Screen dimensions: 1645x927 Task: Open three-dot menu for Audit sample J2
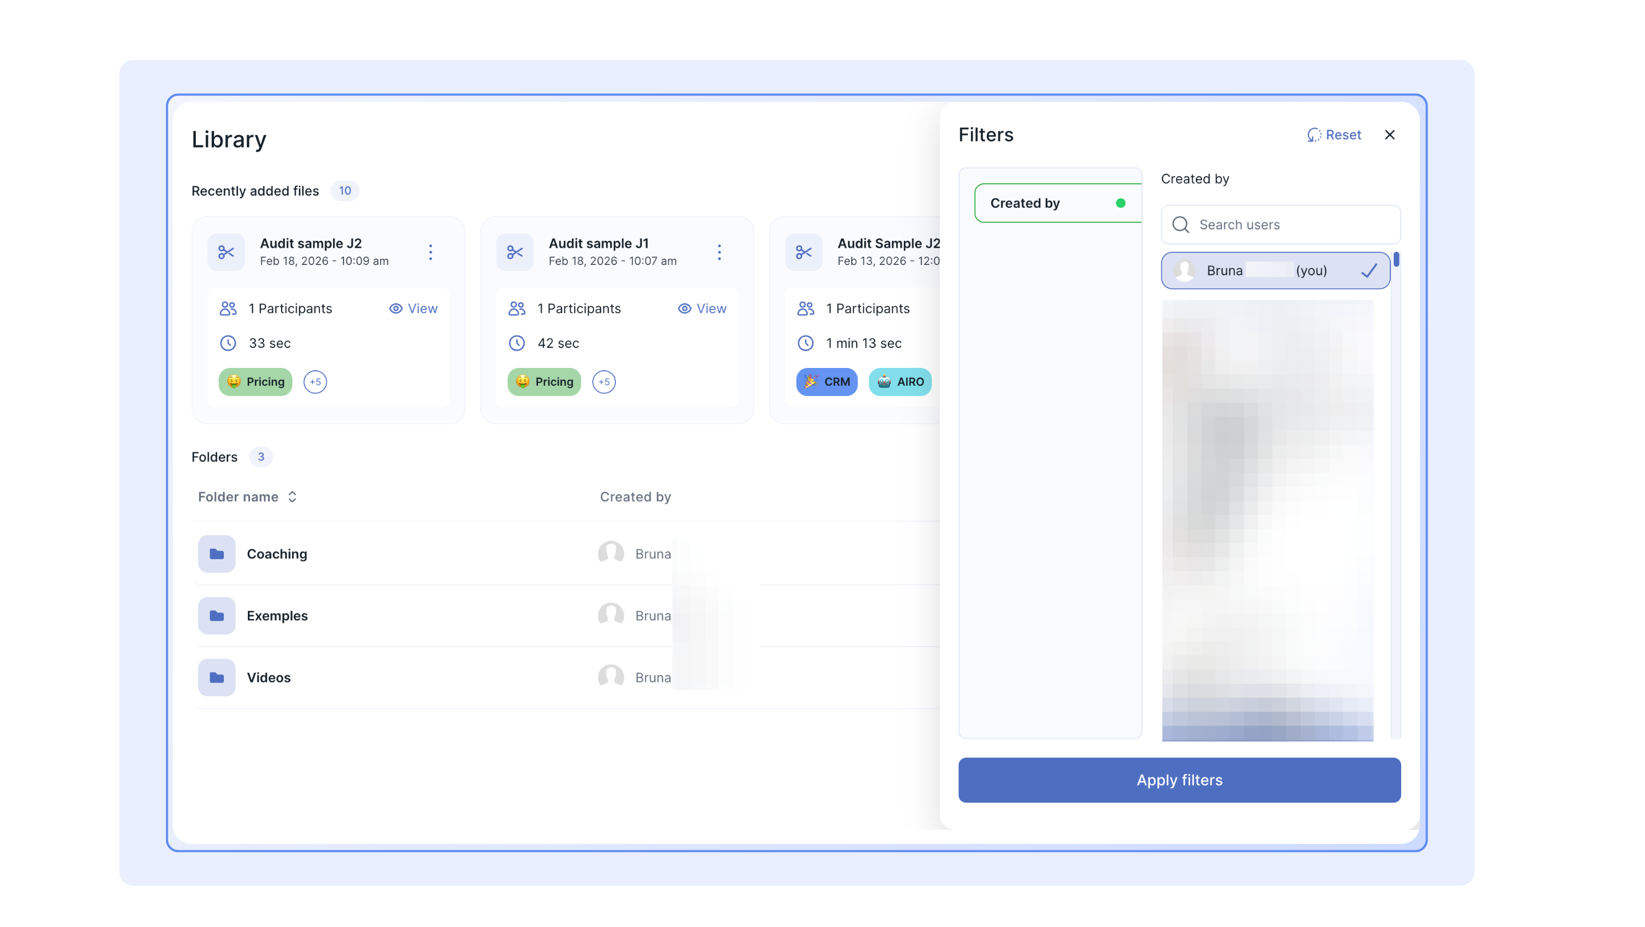[x=430, y=252]
